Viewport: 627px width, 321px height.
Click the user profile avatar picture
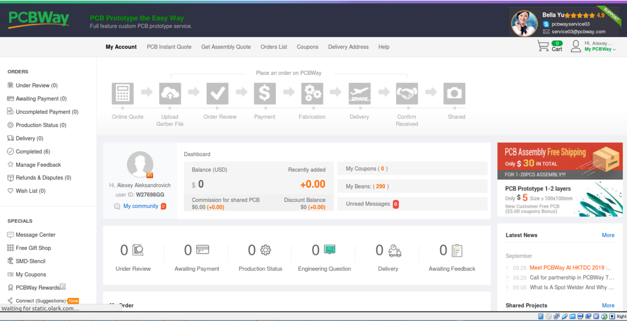pyautogui.click(x=140, y=165)
